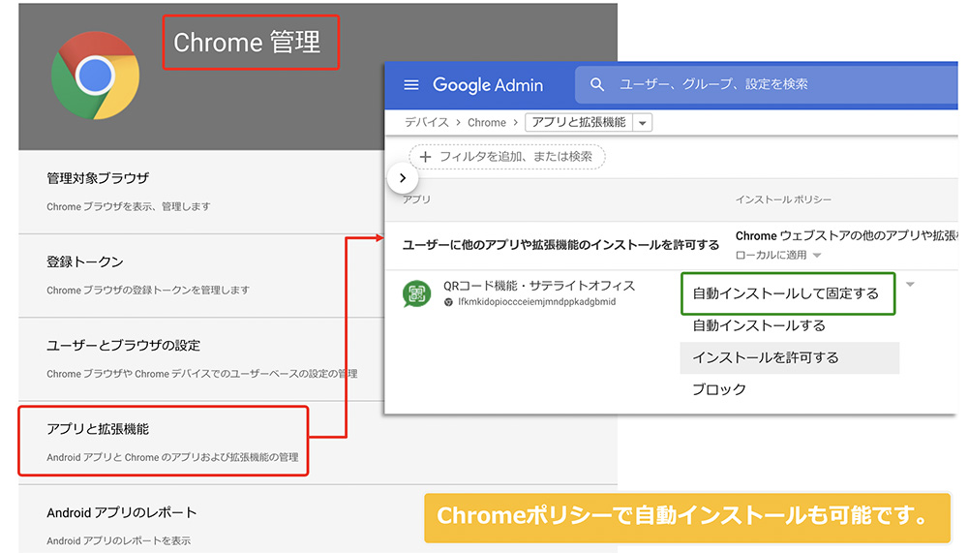Click the Chrome 管理 page title
This screenshot has height=553, width=968.
click(x=247, y=43)
